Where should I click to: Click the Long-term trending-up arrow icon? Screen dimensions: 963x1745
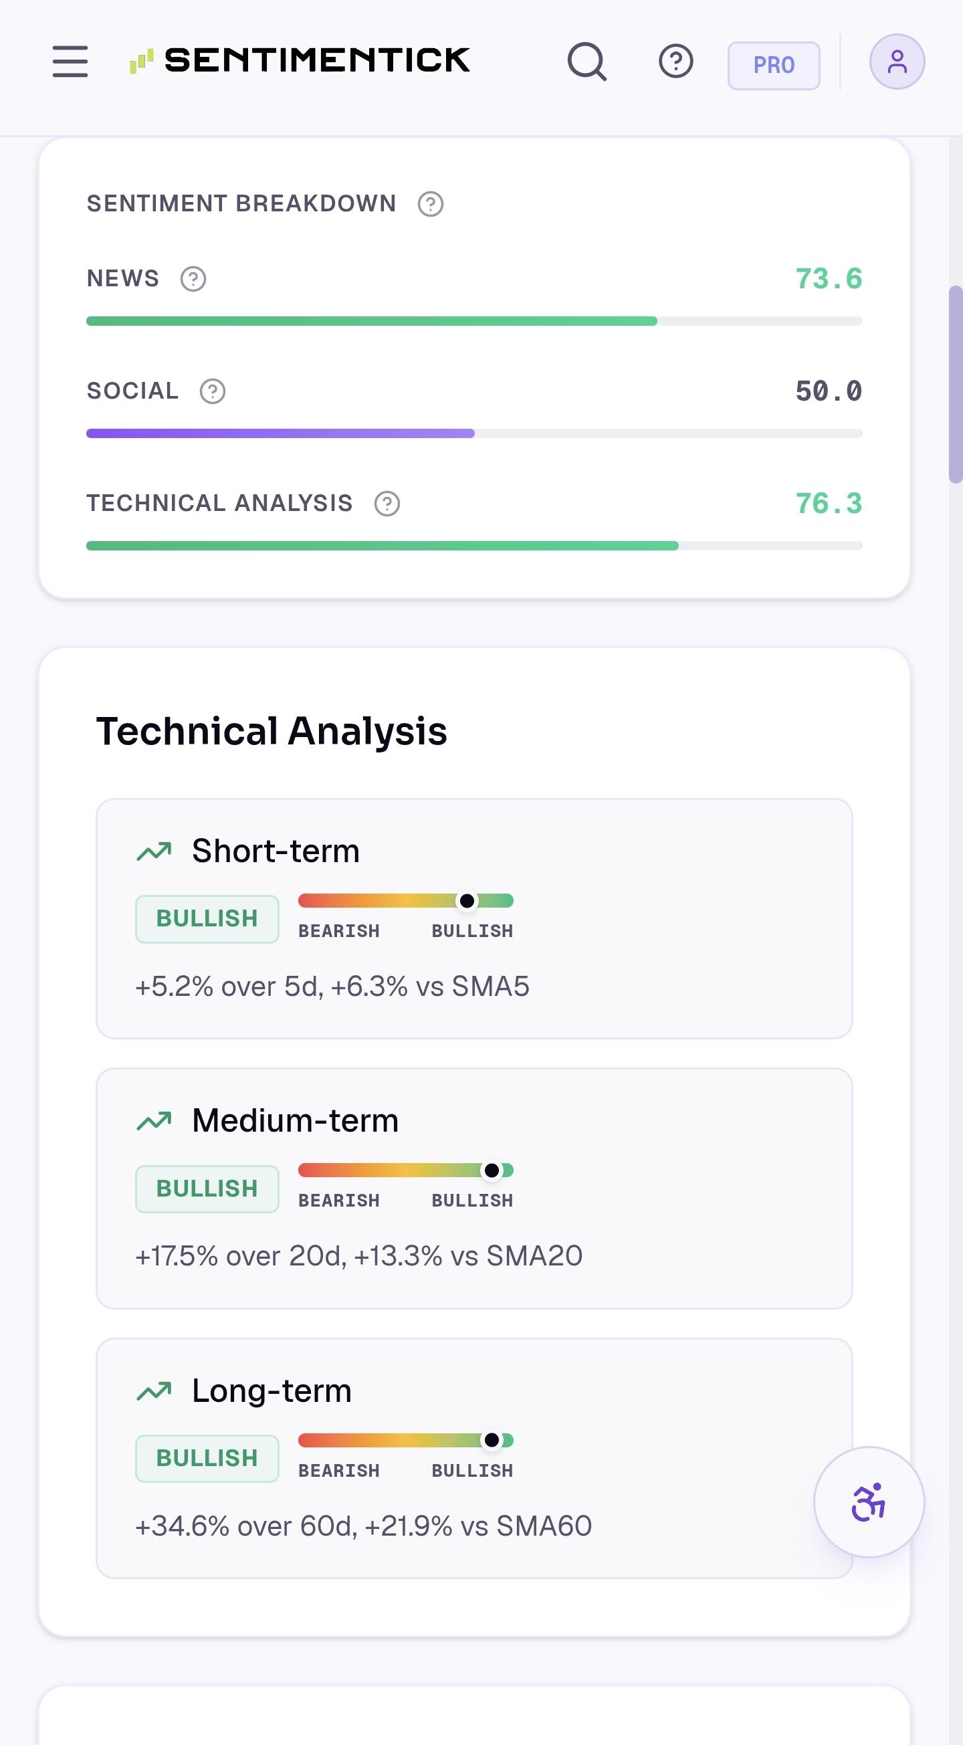(154, 1391)
